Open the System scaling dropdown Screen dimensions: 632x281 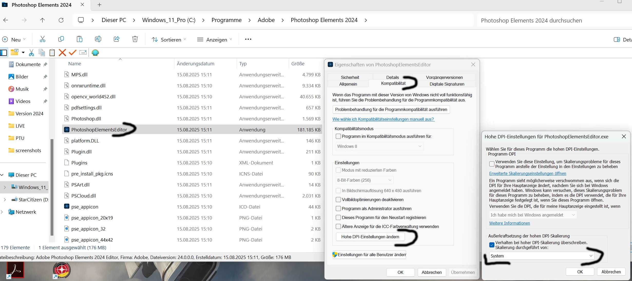542,256
